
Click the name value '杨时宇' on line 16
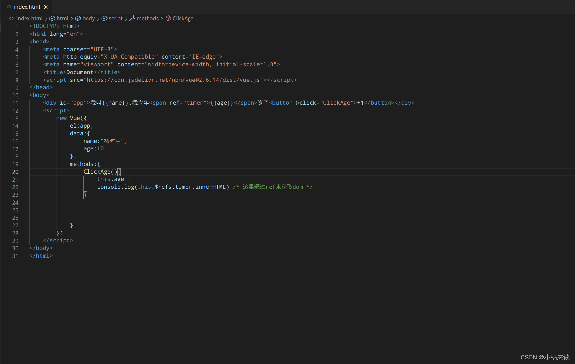pyautogui.click(x=111, y=141)
